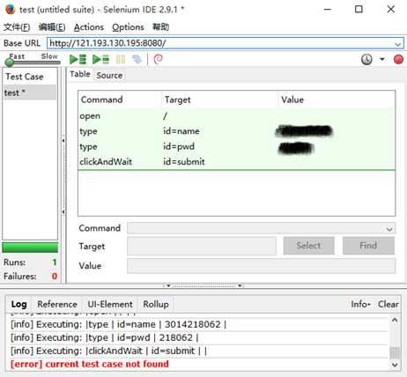The height and width of the screenshot is (377, 407).
Task: Collapse log pane right splitter arrow
Action: coord(240,285)
